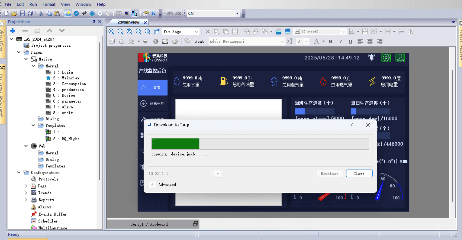462x240 pixels.
Task: Toggle Bold text formatting
Action: pos(330,41)
